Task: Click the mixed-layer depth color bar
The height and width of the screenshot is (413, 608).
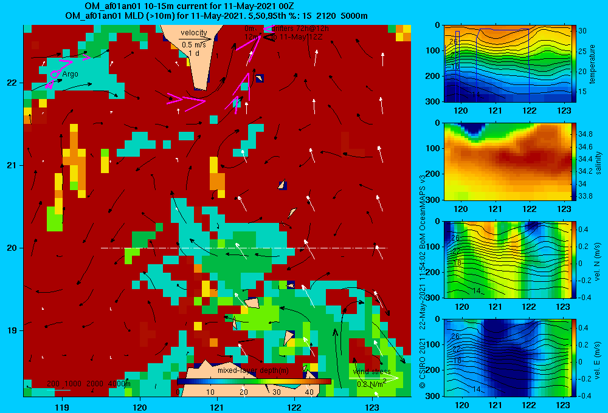Action: [254, 381]
